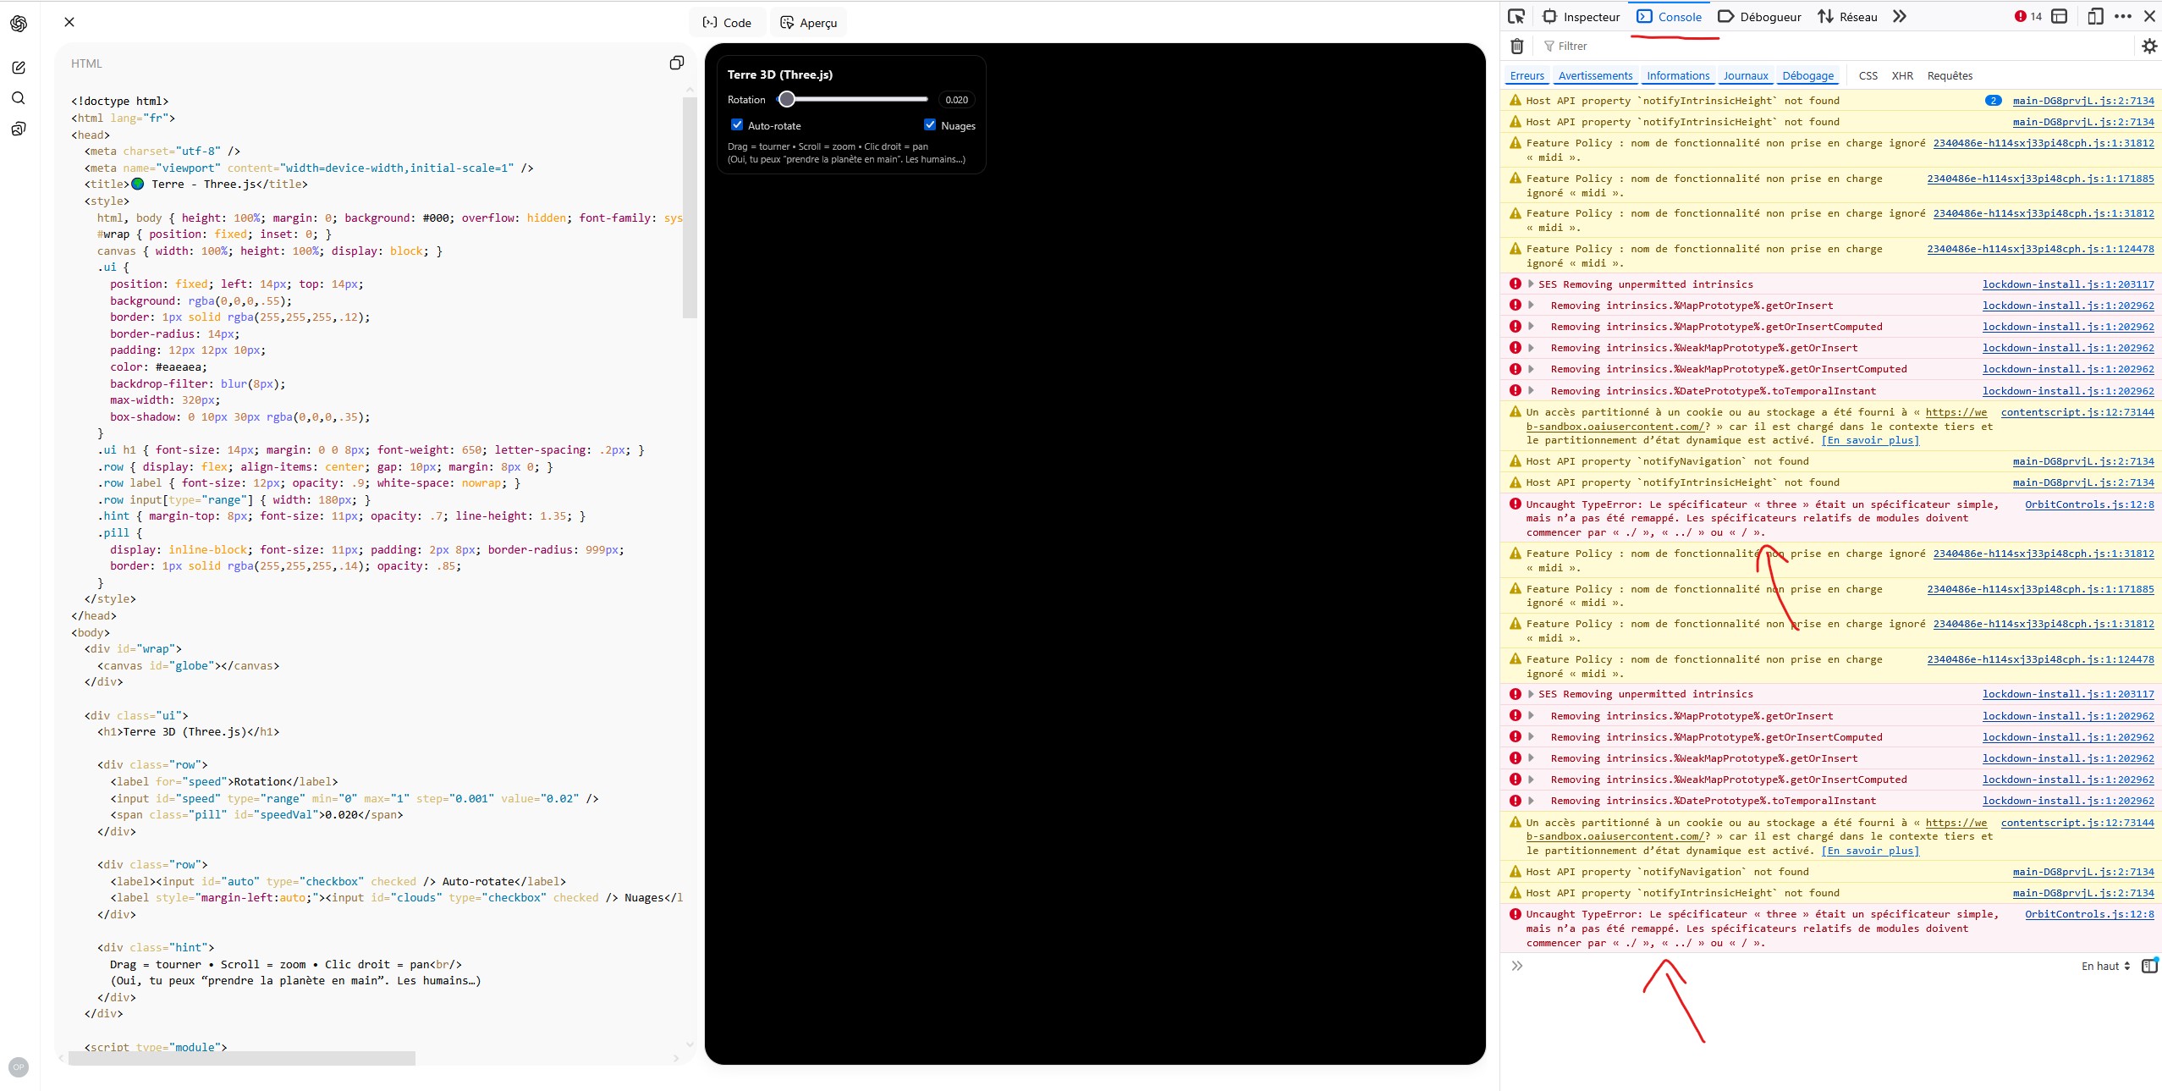Image resolution: width=2162 pixels, height=1091 pixels.
Task: Disable the Nuages checkbox
Action: [930, 124]
